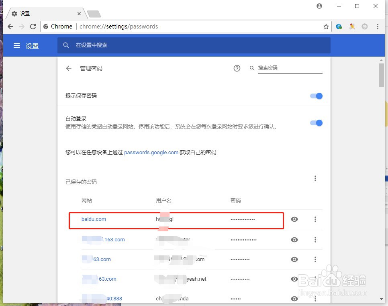Open options for the 163.com password entry
The height and width of the screenshot is (306, 388).
pos(315,240)
